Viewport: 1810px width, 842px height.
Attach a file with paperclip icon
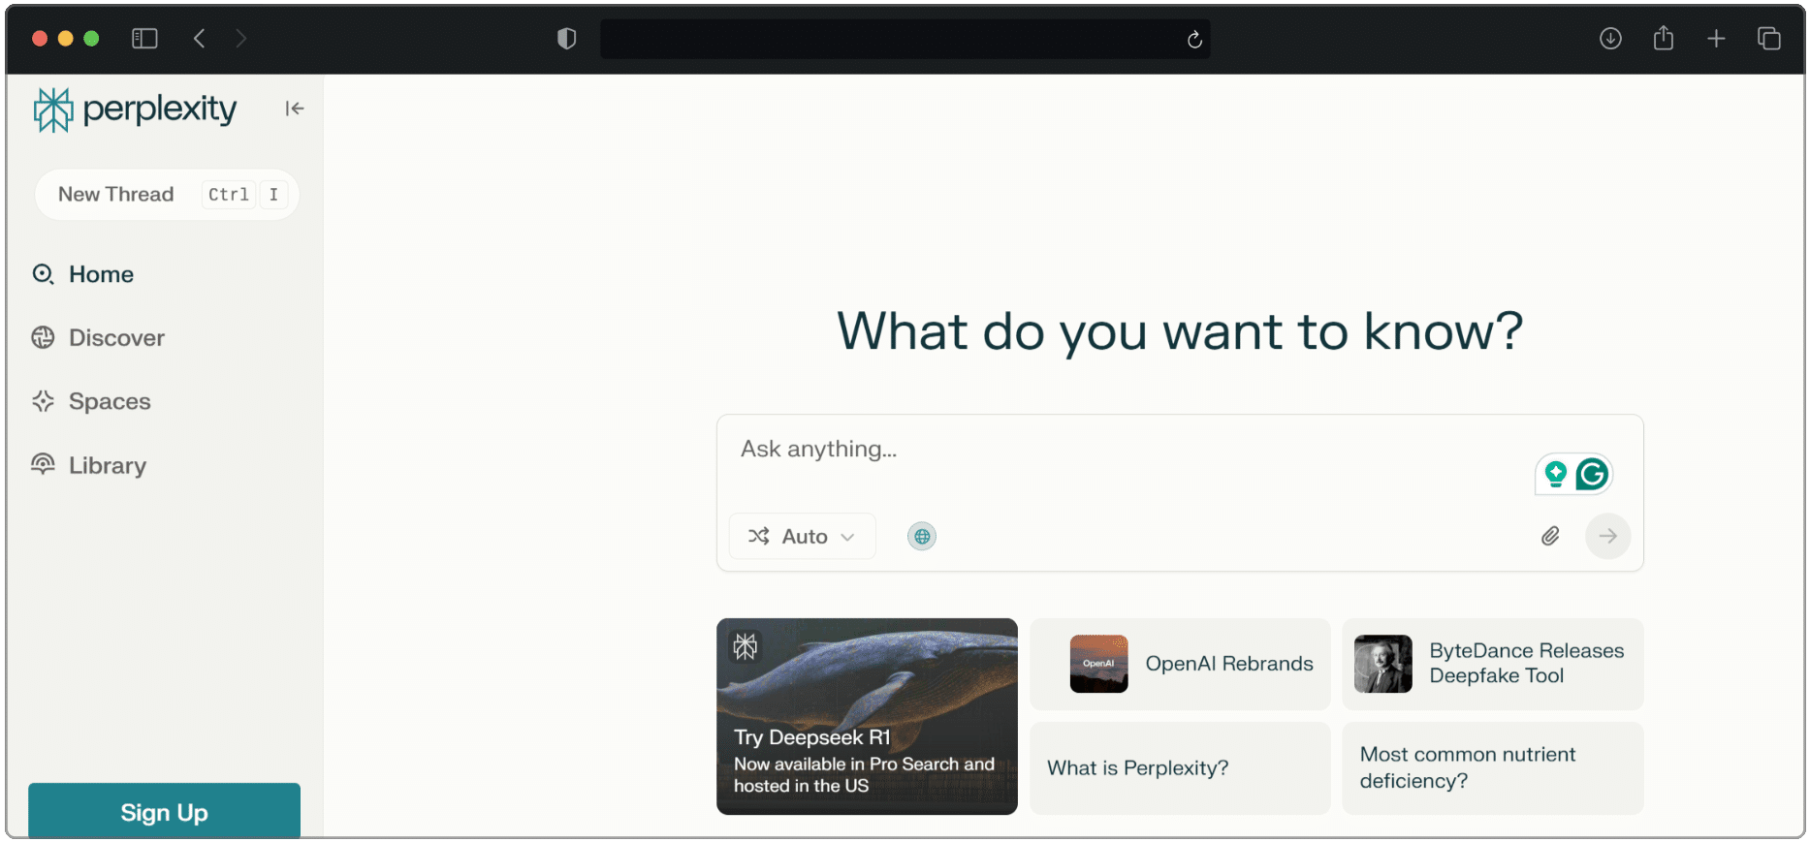click(1550, 536)
